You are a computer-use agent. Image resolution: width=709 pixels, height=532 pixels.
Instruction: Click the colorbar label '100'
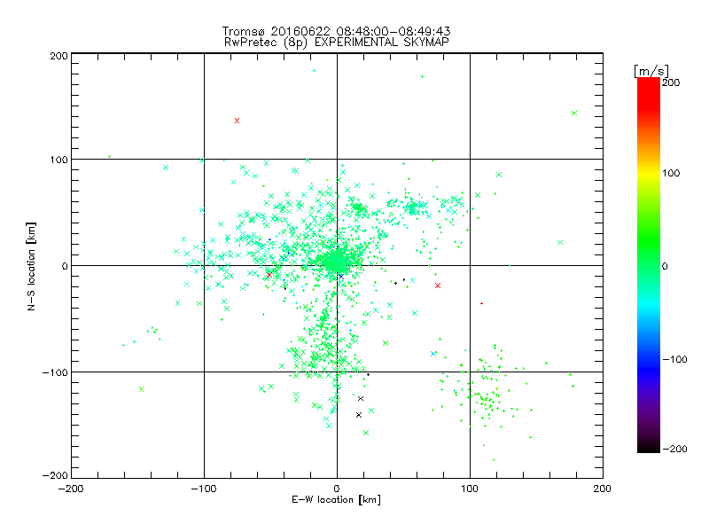671,173
